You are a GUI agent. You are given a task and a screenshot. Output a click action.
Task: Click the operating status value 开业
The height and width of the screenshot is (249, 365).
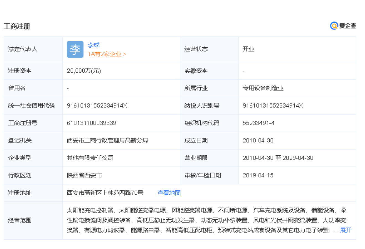coord(248,49)
